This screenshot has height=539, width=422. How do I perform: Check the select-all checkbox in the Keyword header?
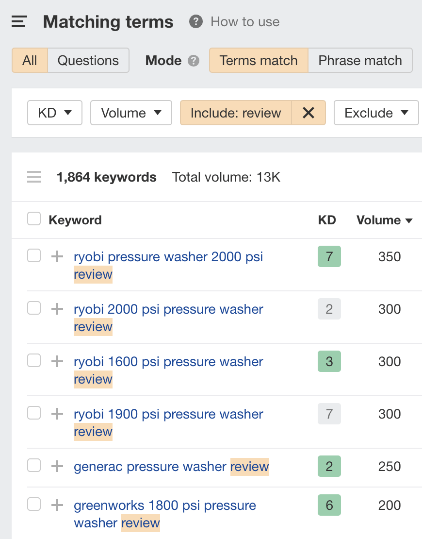[x=33, y=219]
